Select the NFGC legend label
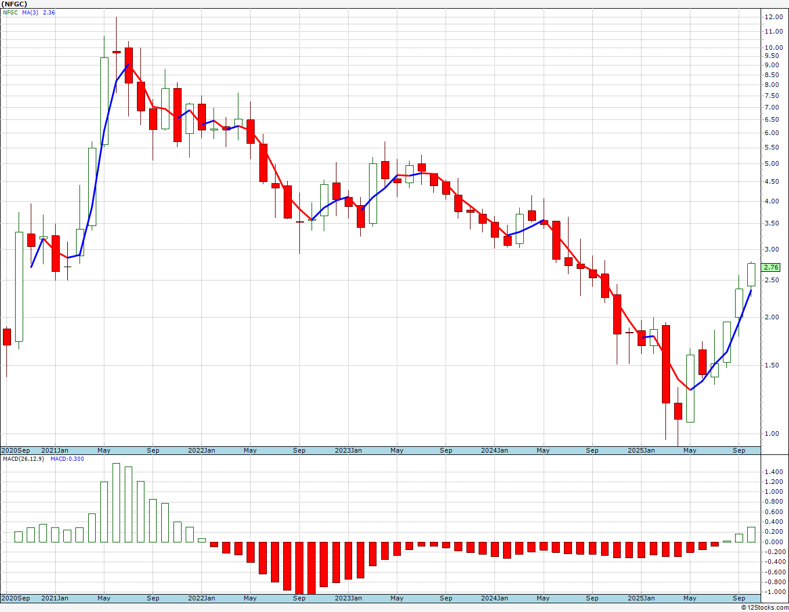The height and width of the screenshot is (612, 789). tap(10, 12)
